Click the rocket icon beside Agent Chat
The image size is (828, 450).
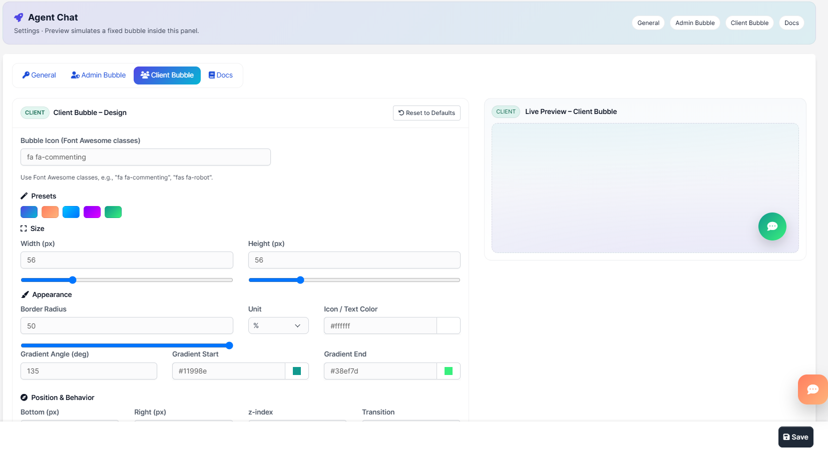[x=19, y=17]
